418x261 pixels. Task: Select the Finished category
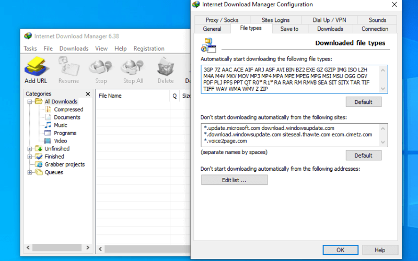pyautogui.click(x=54, y=157)
